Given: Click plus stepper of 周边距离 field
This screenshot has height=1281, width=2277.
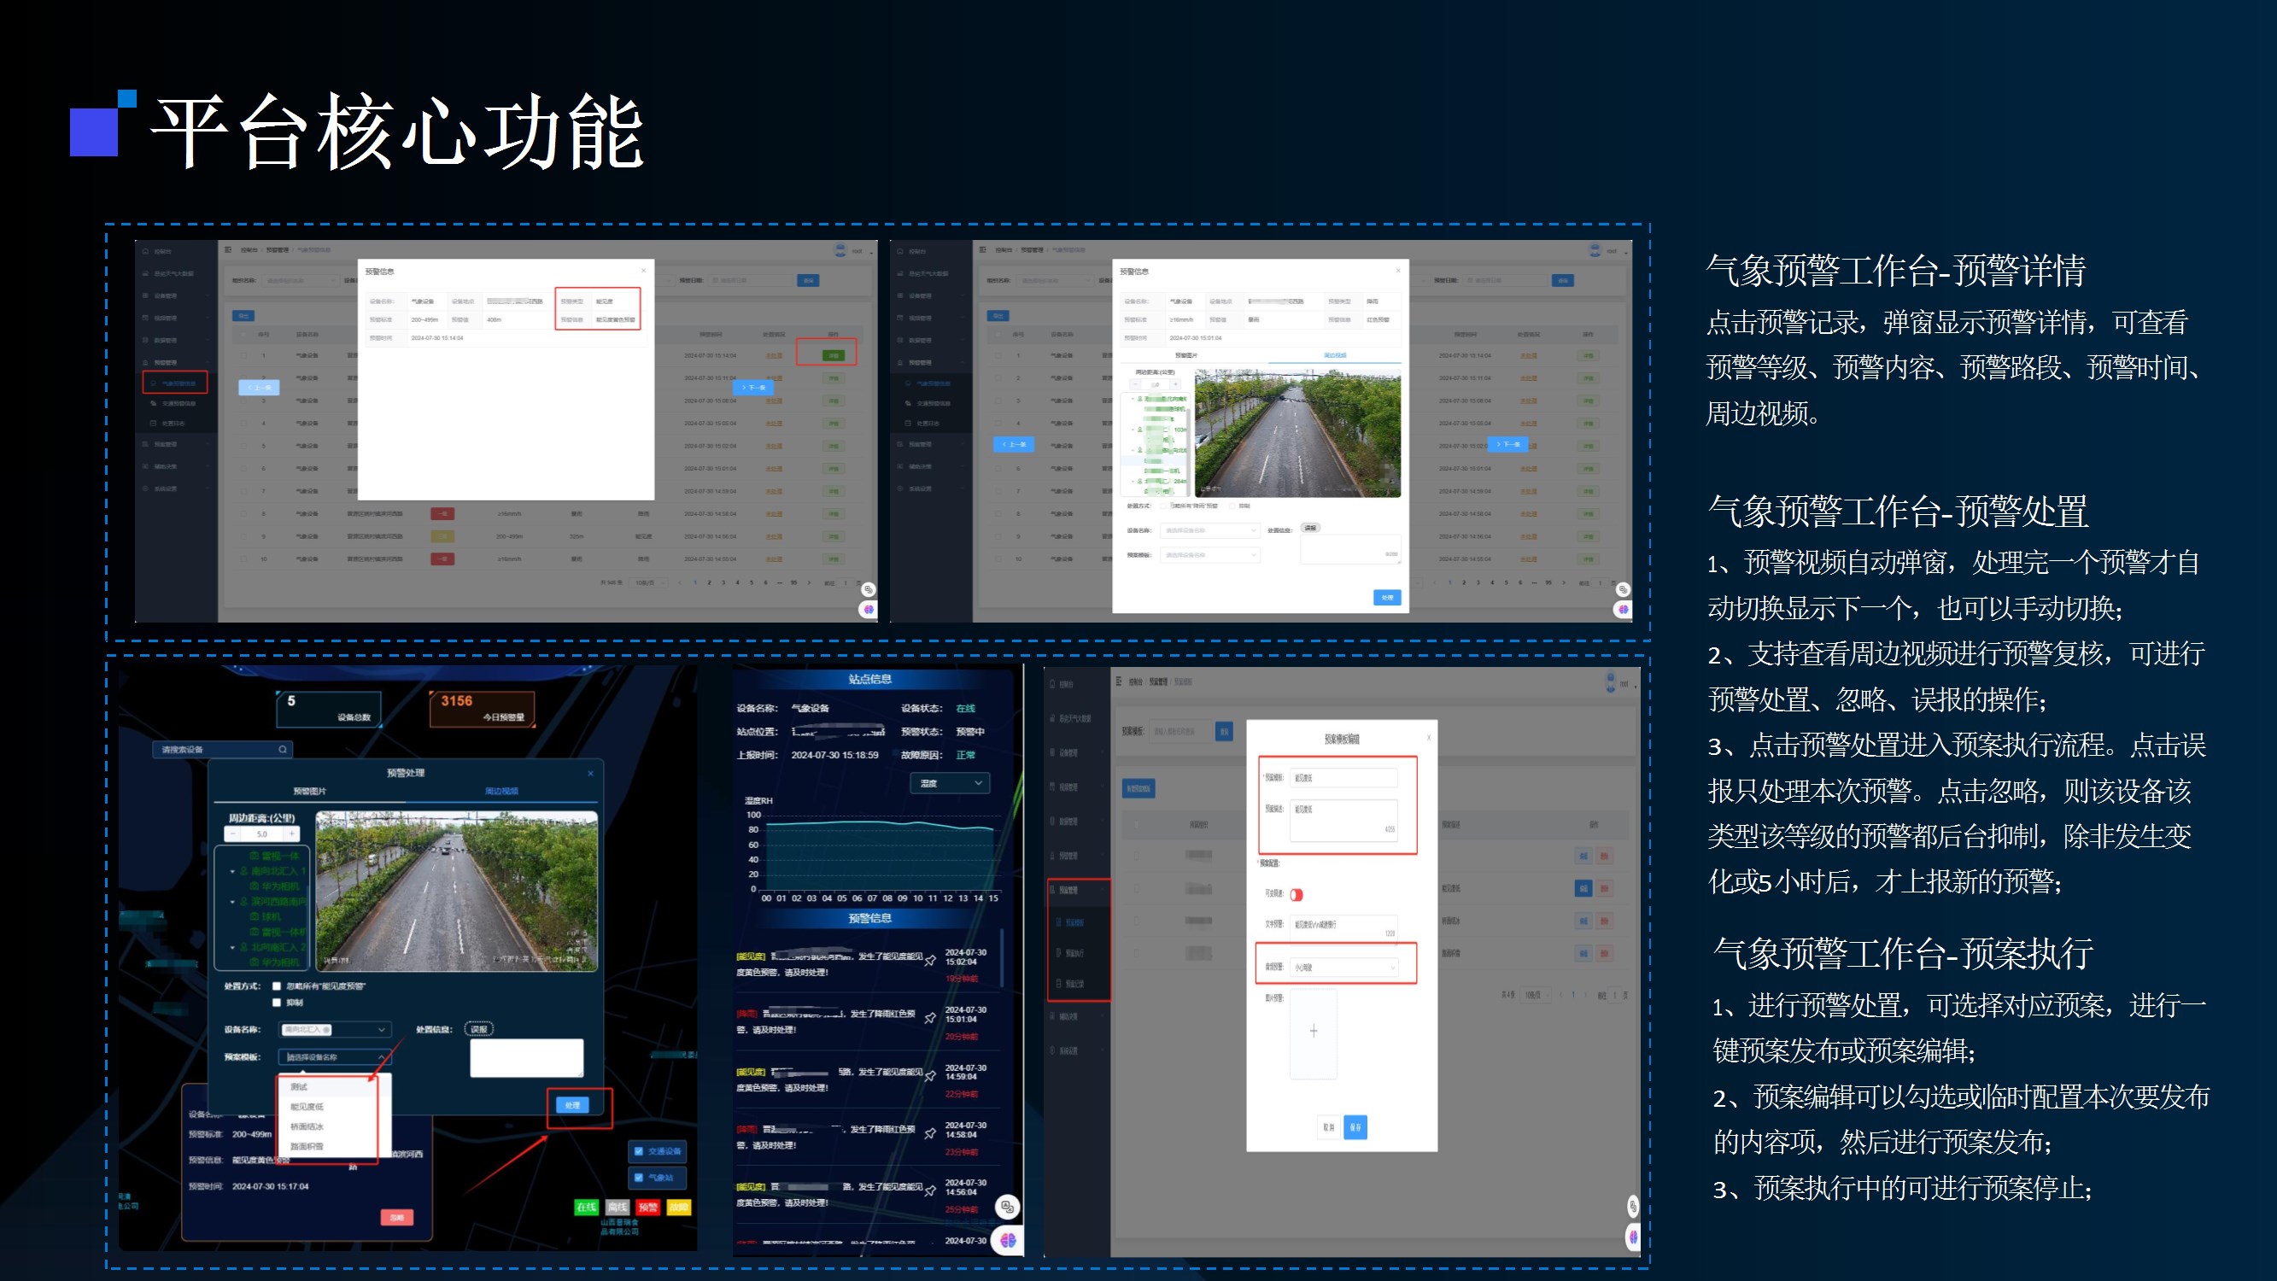Looking at the screenshot, I should 292,834.
